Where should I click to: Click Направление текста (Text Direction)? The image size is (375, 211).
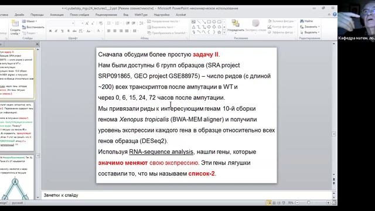[x=164, y=21]
